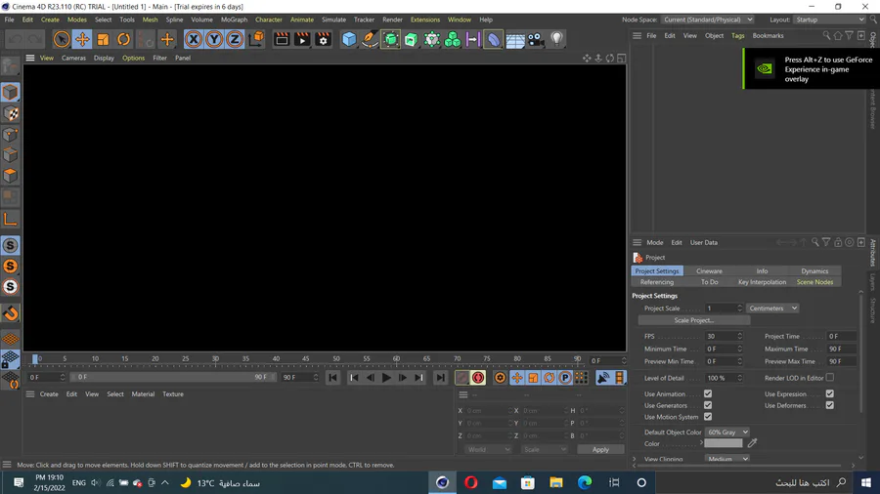Click the color picker eyedropper icon

tap(752, 443)
